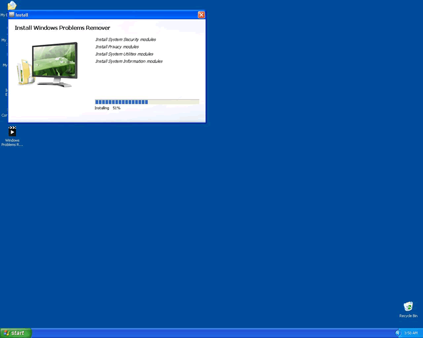Click the 'Install Windows Problems Remover' heading

tap(62, 28)
